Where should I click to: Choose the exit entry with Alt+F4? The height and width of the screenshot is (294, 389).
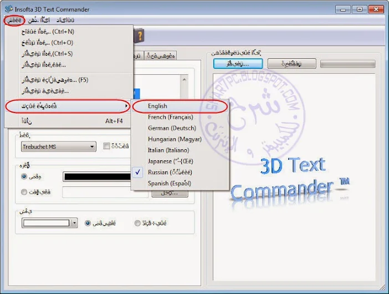click(69, 121)
